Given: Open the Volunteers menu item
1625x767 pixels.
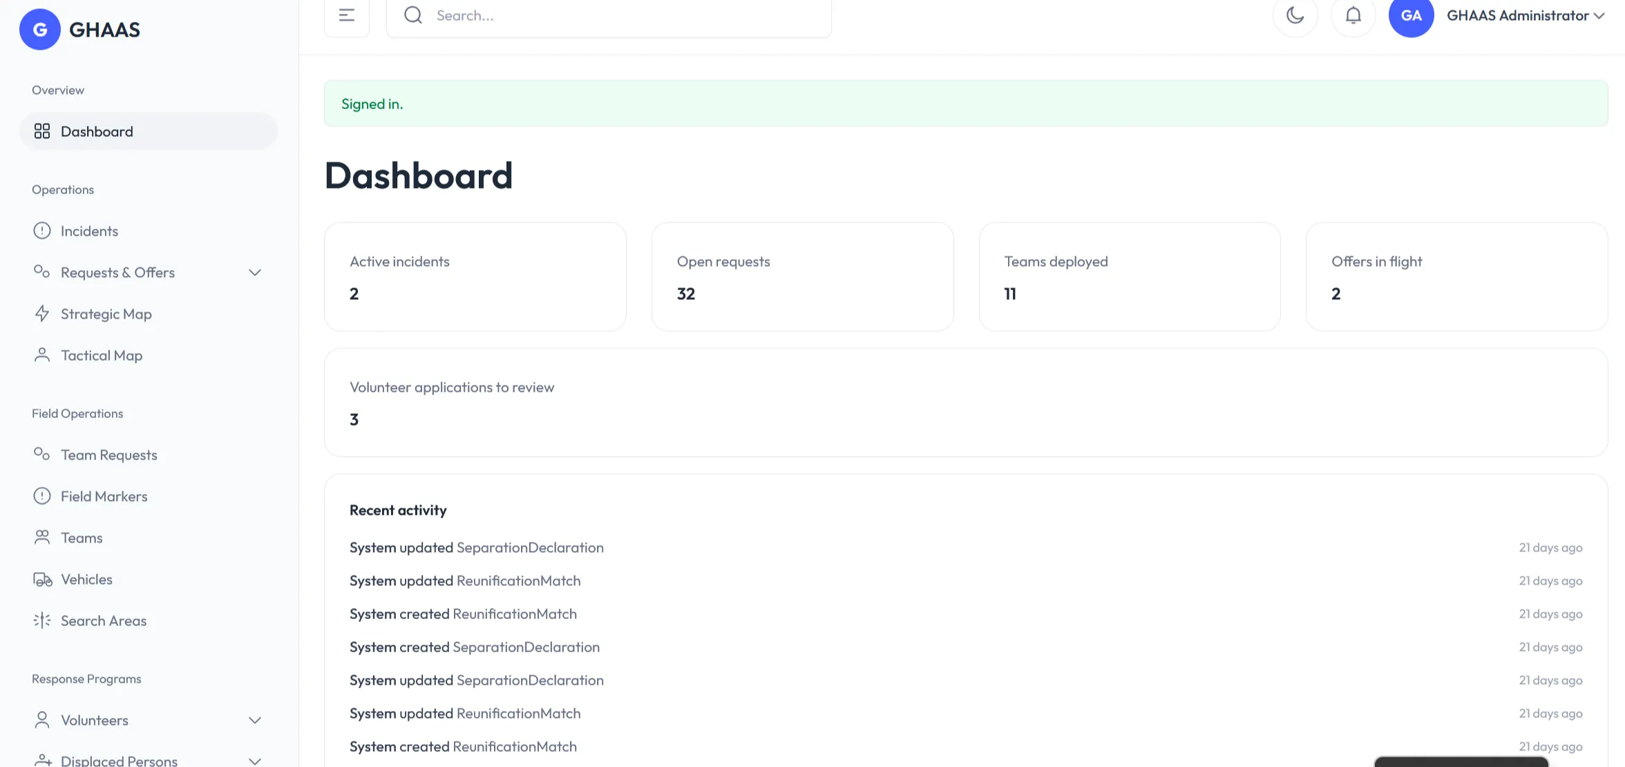Looking at the screenshot, I should pos(149,720).
